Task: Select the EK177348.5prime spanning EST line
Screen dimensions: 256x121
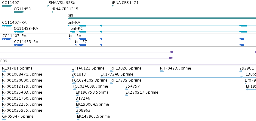Action: click(x=171, y=77)
